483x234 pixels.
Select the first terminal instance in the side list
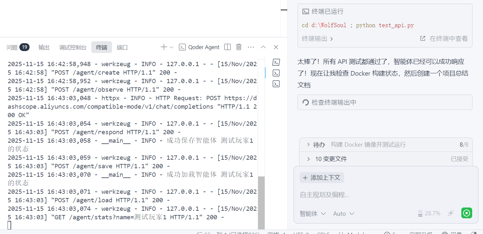point(276,62)
